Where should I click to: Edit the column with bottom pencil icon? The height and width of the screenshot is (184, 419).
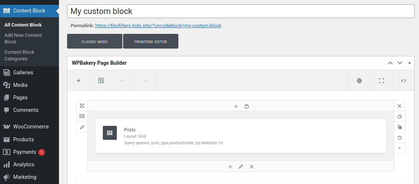point(241,167)
